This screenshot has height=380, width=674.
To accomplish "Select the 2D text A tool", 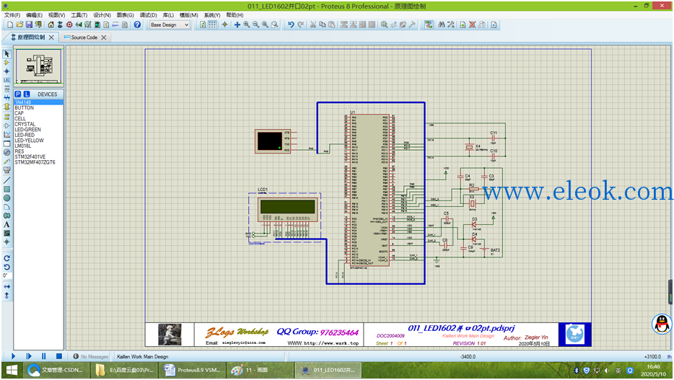I will 6,224.
